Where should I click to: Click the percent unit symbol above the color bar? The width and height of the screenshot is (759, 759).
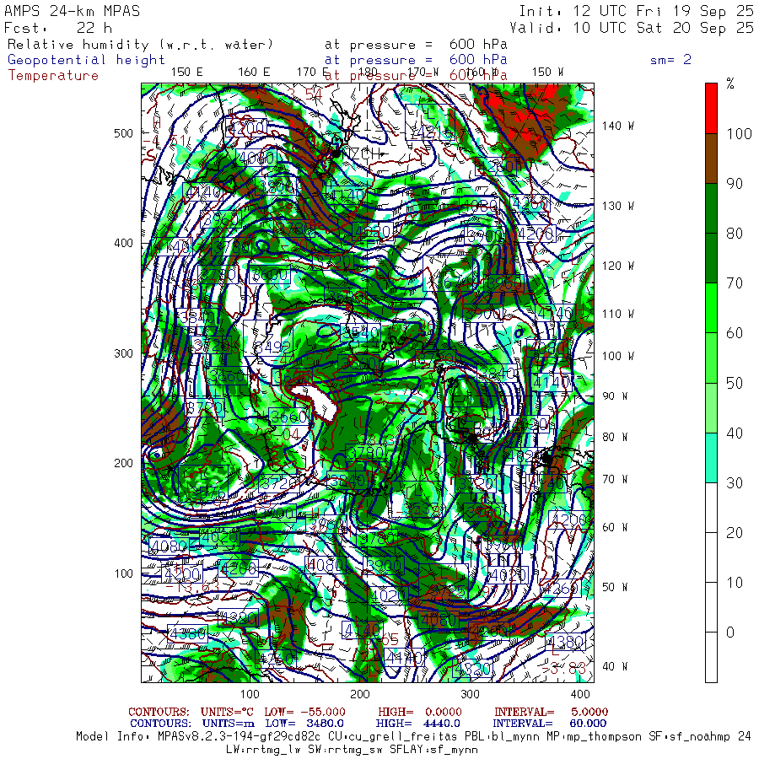(x=730, y=83)
